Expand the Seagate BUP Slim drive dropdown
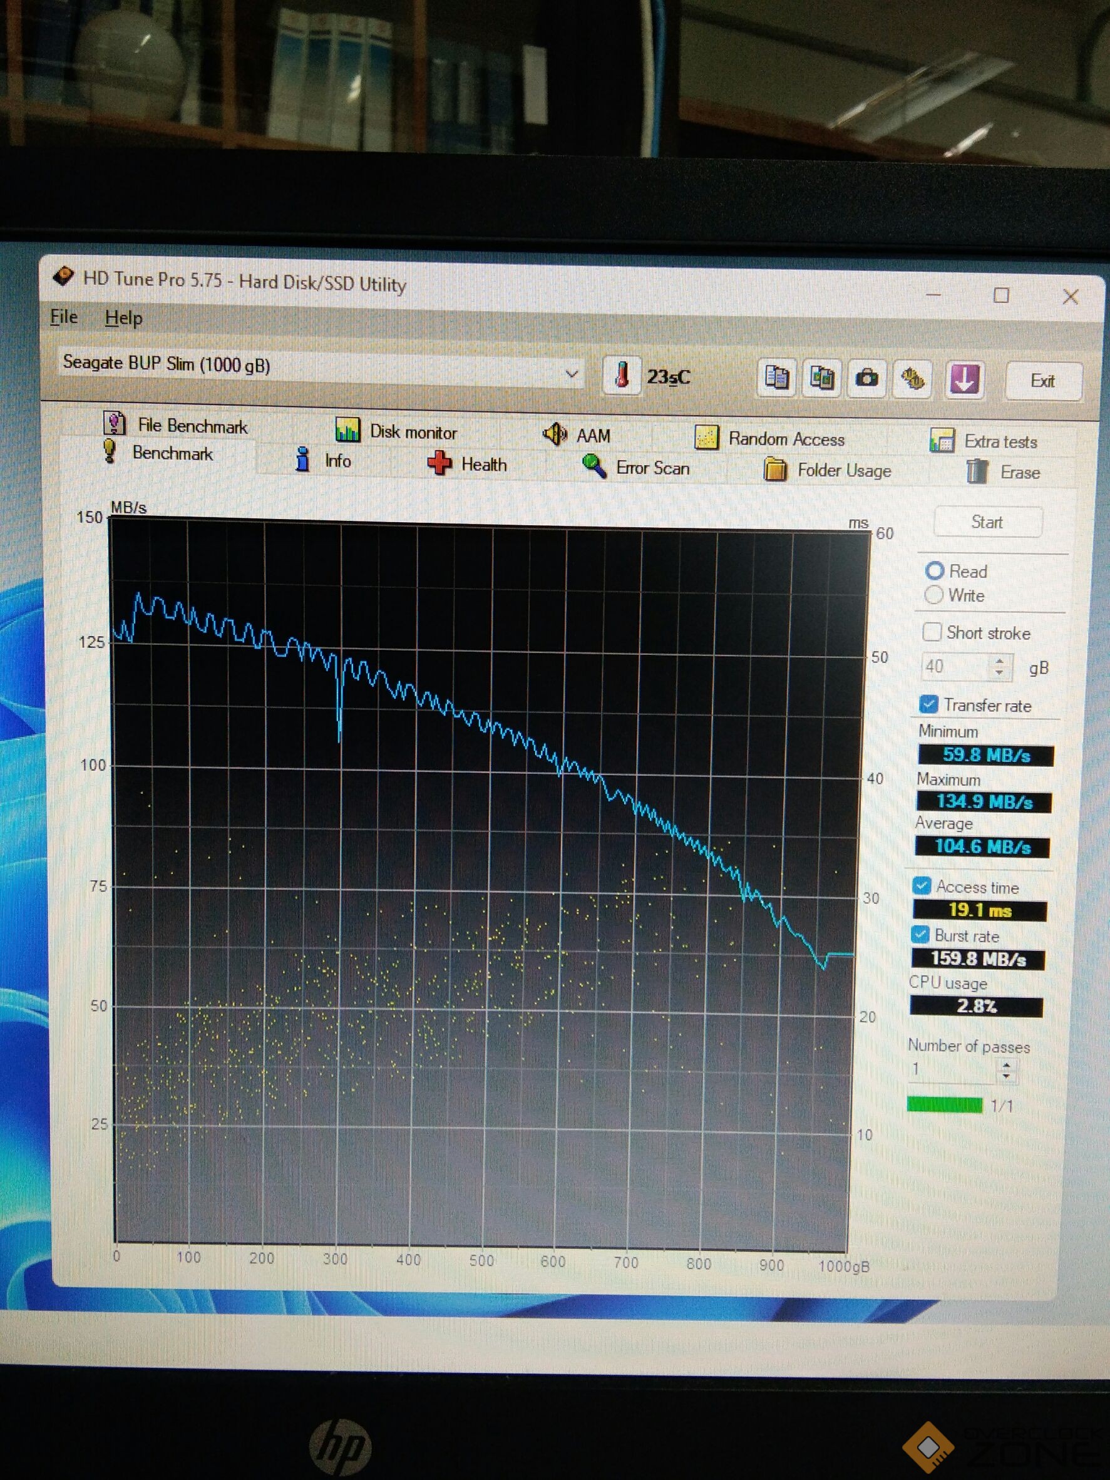 [x=572, y=373]
